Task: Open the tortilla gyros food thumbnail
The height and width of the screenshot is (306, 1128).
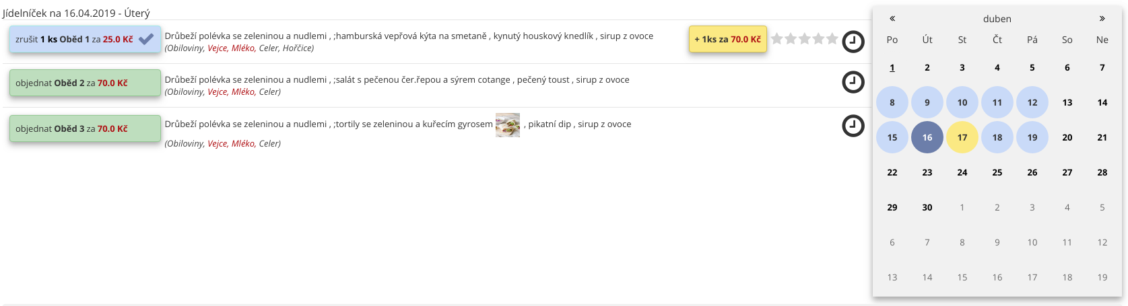Action: 508,125
